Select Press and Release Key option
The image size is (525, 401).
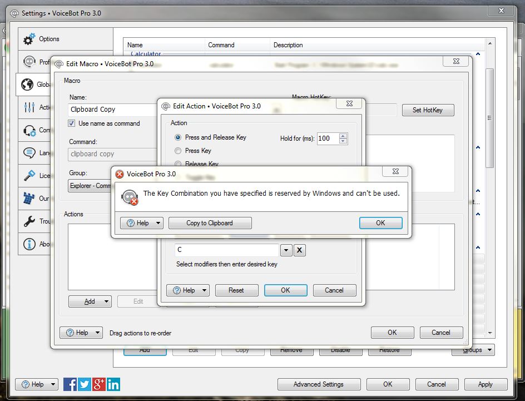pyautogui.click(x=178, y=137)
